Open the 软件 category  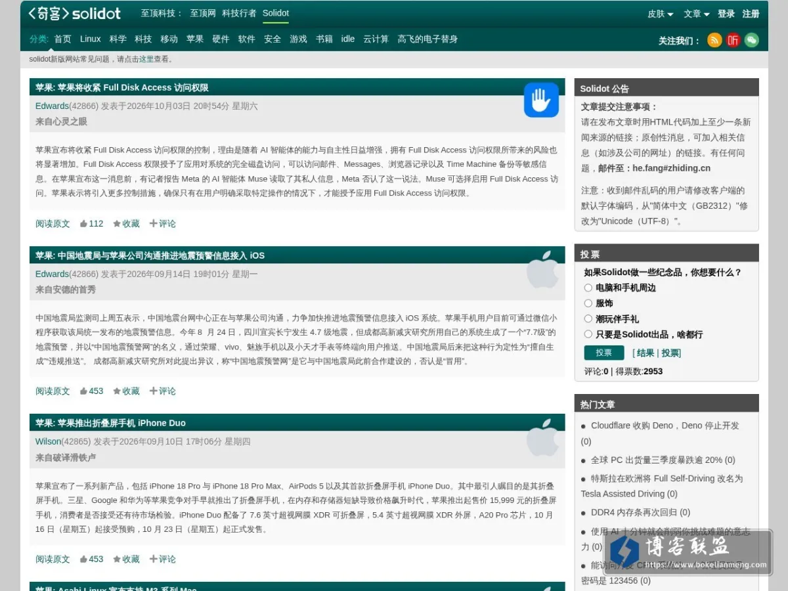coord(247,39)
